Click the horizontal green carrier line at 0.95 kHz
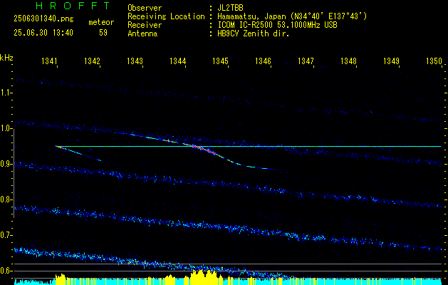 tap(249, 146)
